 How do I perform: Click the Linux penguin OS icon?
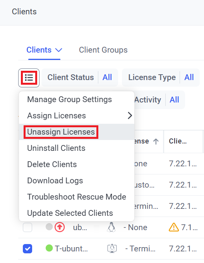click(x=111, y=227)
